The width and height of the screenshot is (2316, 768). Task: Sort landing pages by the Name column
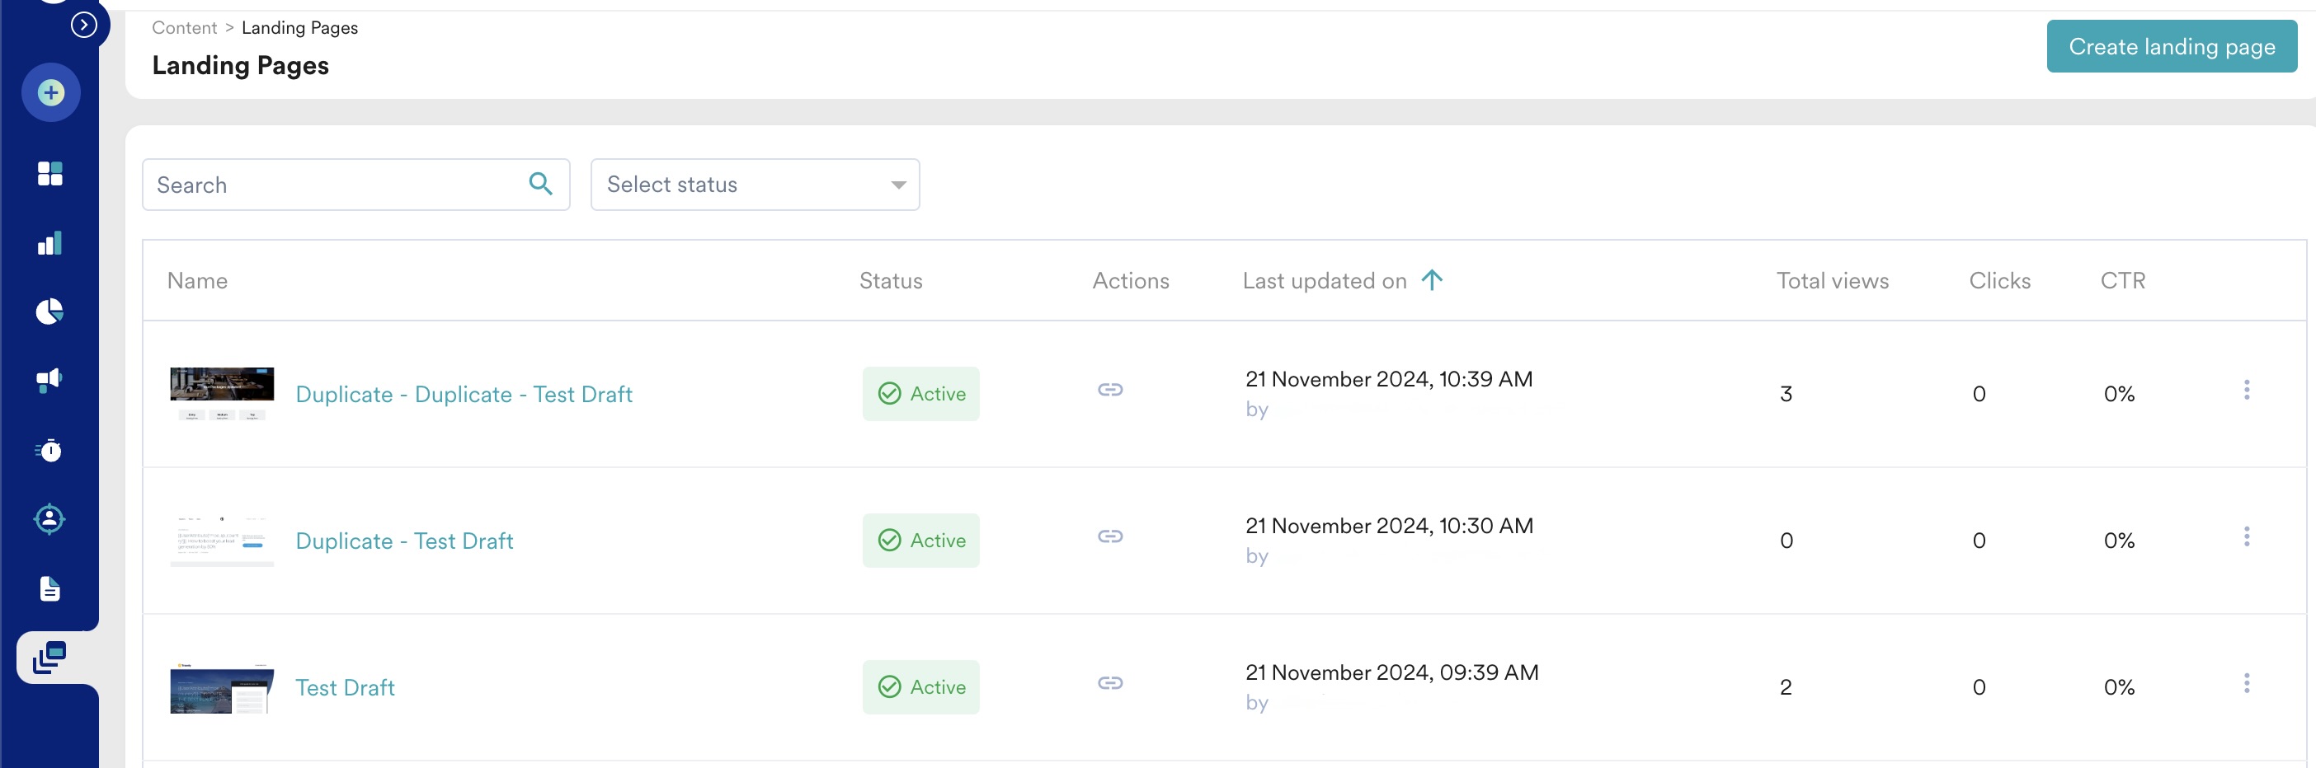(x=196, y=280)
